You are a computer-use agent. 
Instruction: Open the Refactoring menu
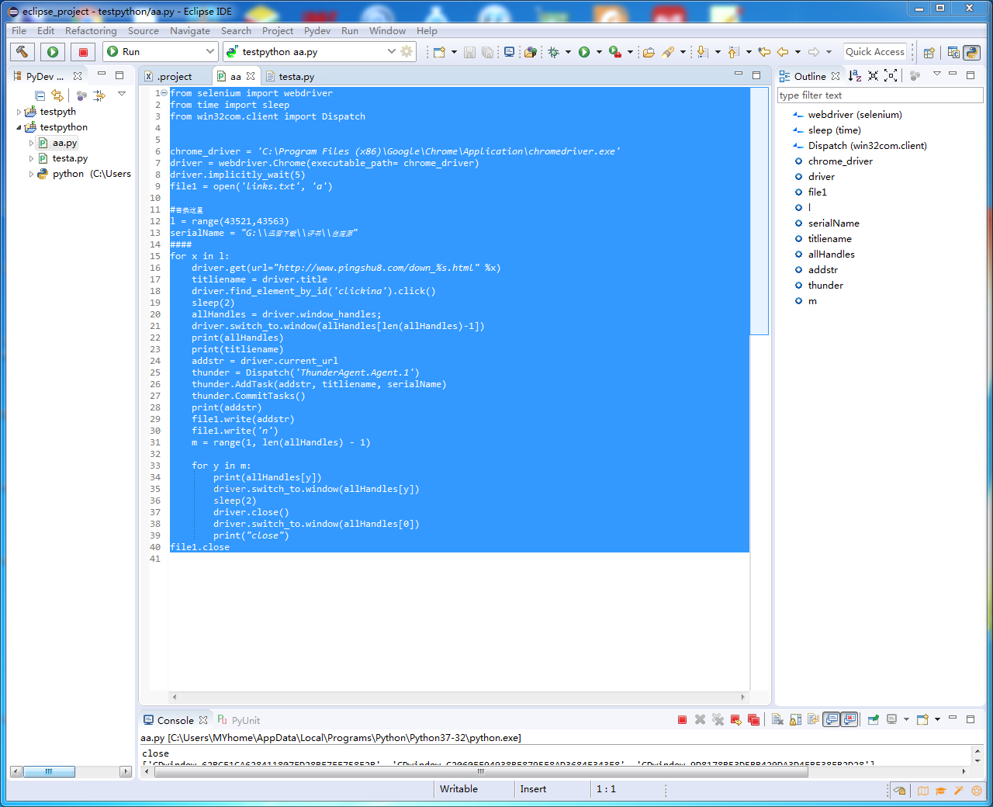(91, 31)
